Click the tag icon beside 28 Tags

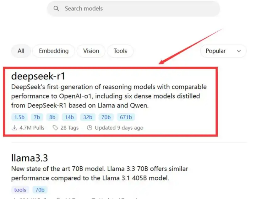[56, 128]
